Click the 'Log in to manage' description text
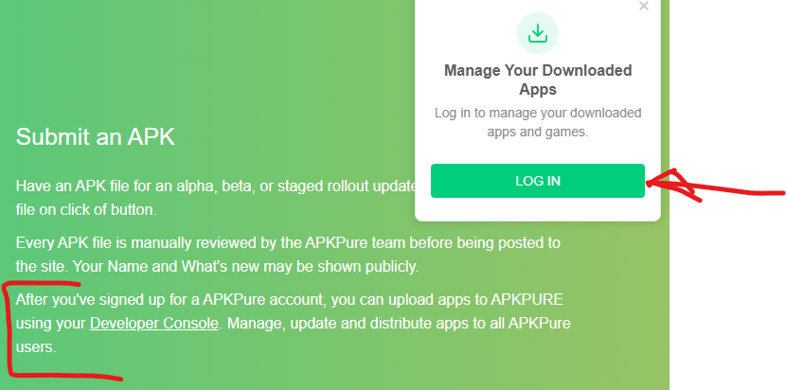The image size is (786, 390). [538, 122]
